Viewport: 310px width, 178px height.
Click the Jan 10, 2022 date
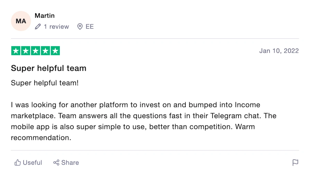[279, 51]
